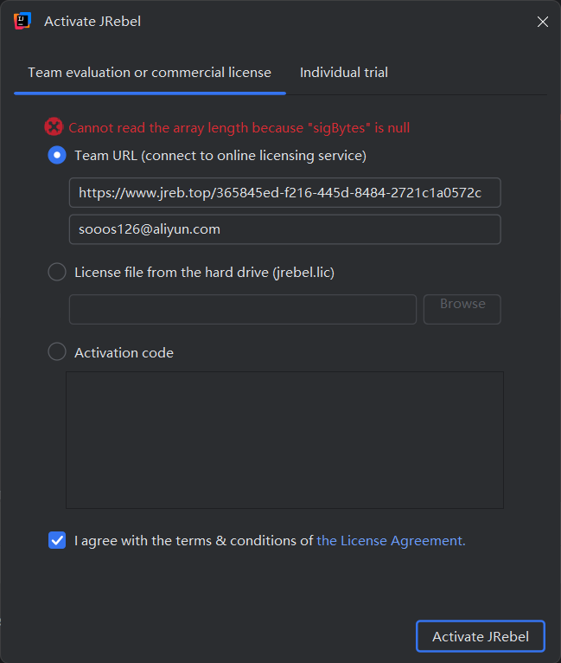
Task: Click the sigBytes is null error message
Action: click(x=239, y=128)
